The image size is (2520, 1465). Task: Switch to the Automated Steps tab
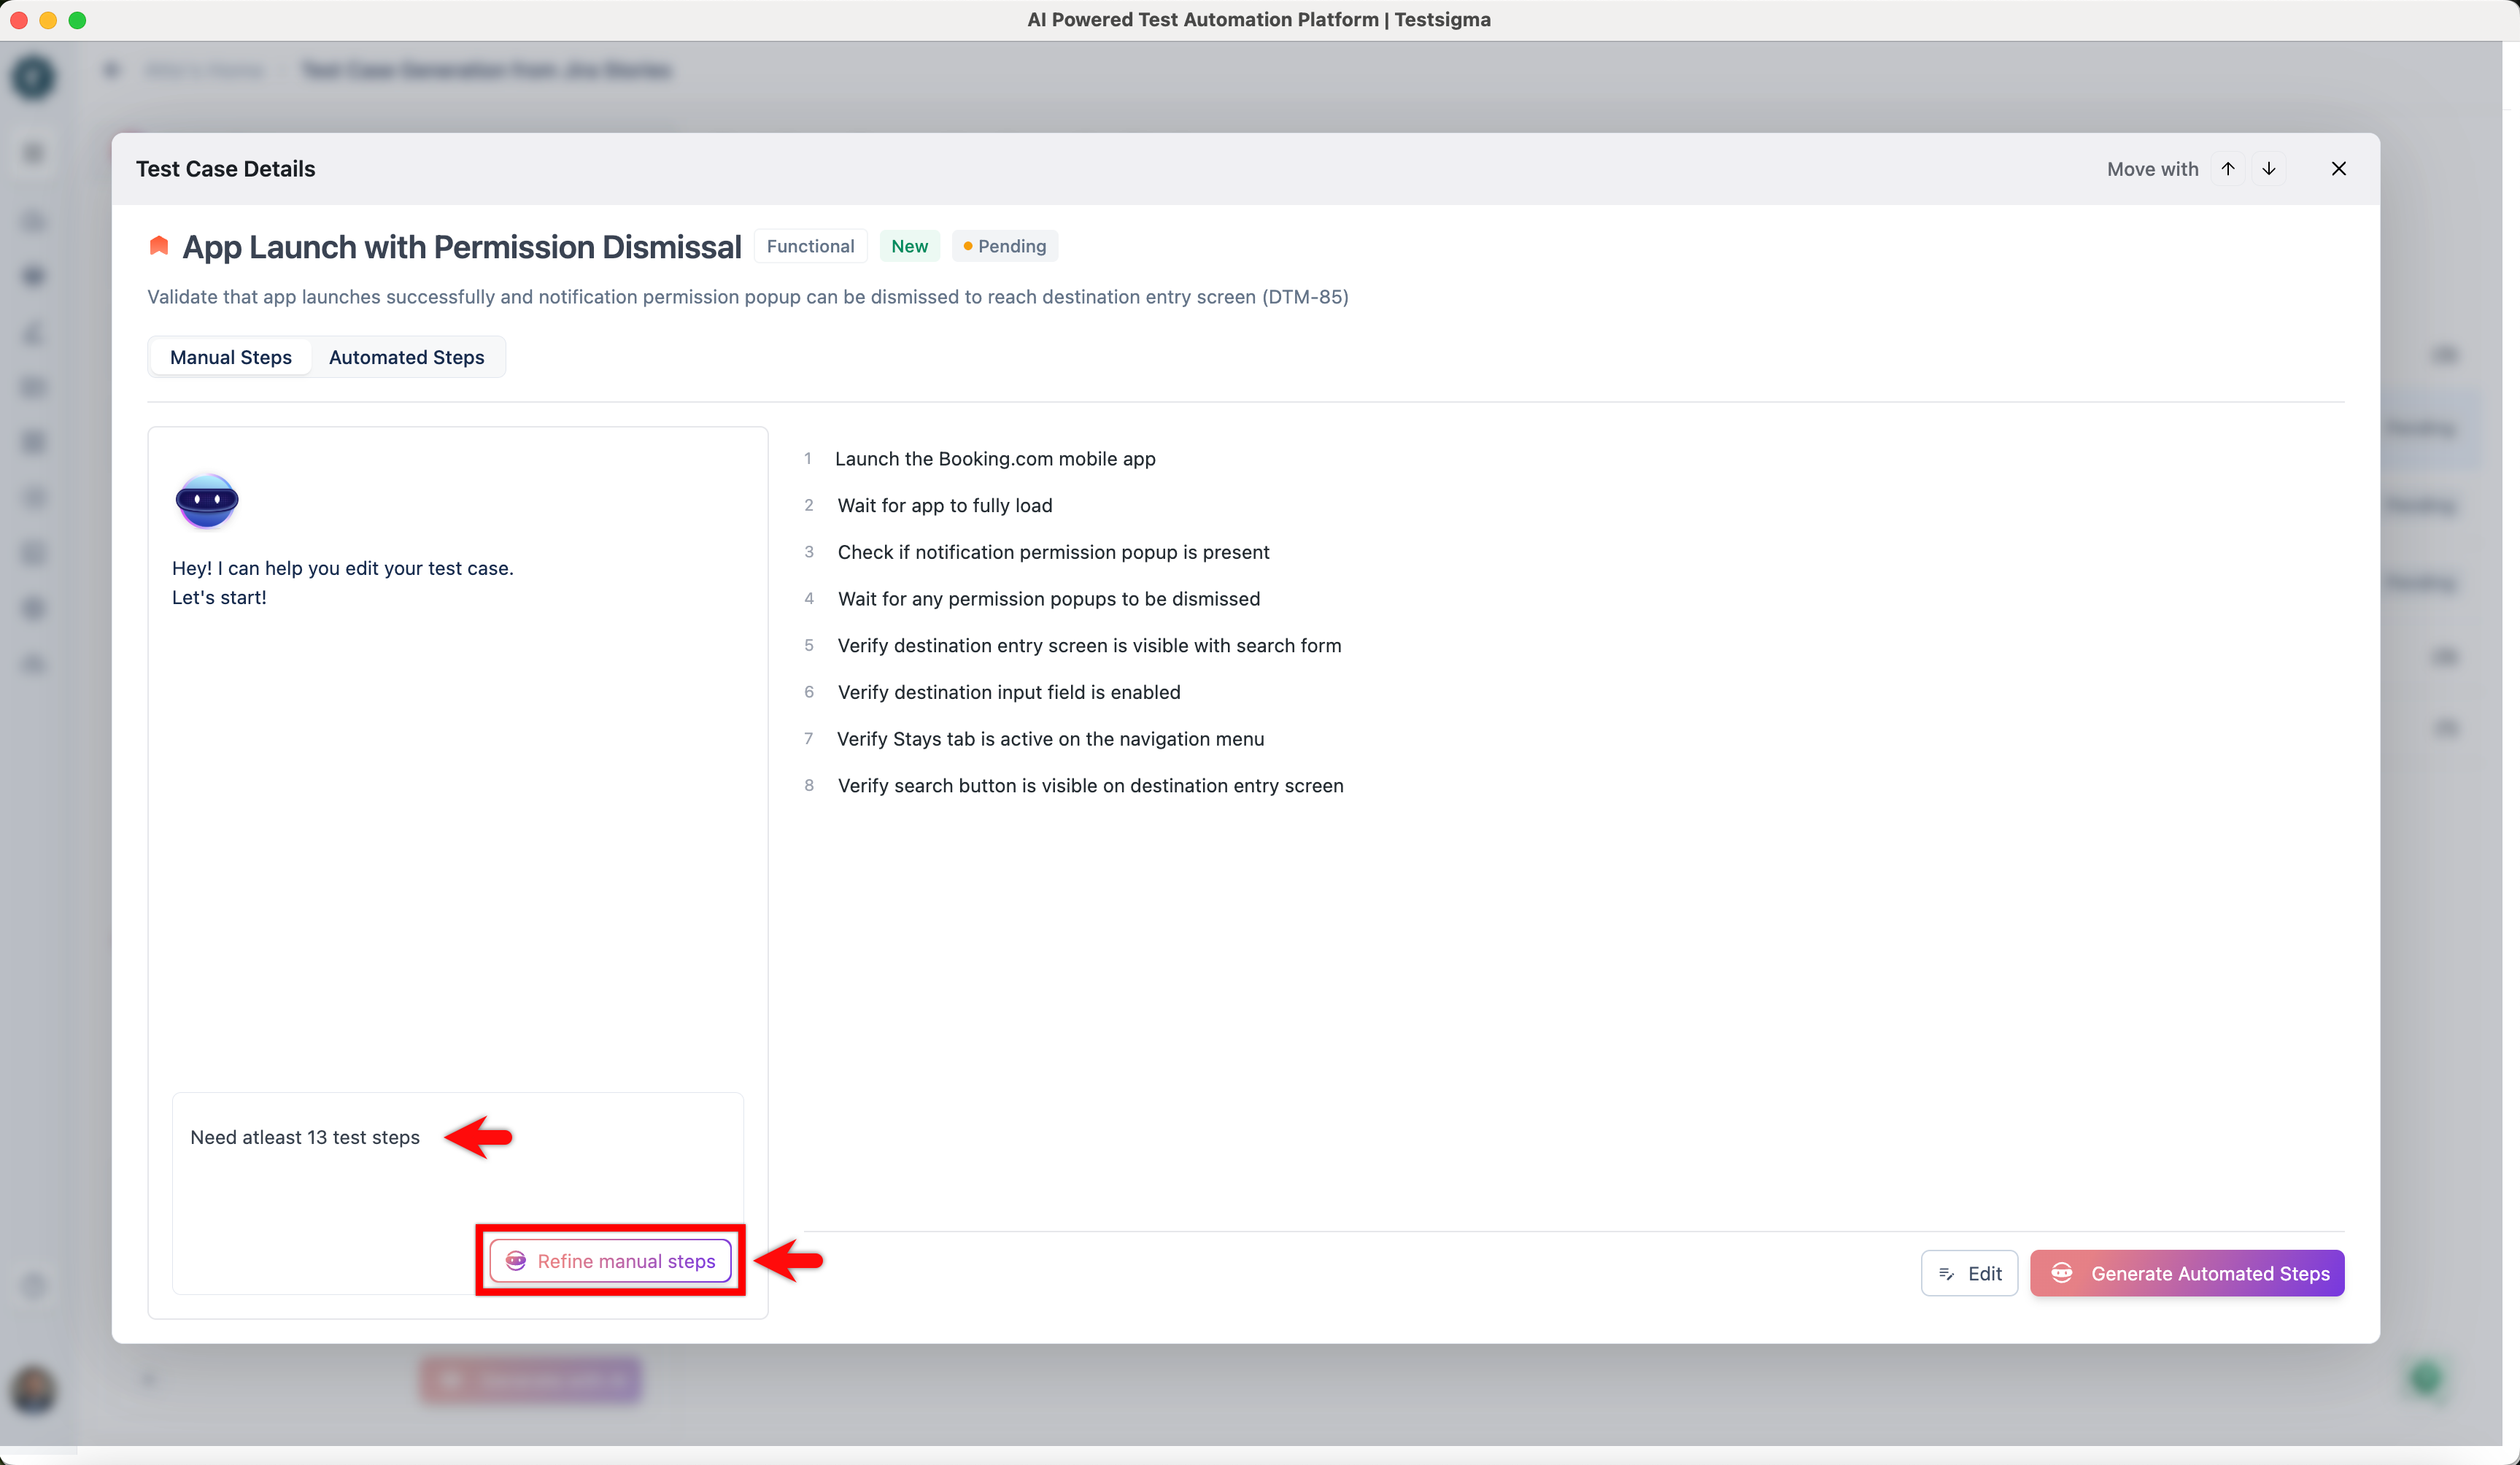click(406, 357)
